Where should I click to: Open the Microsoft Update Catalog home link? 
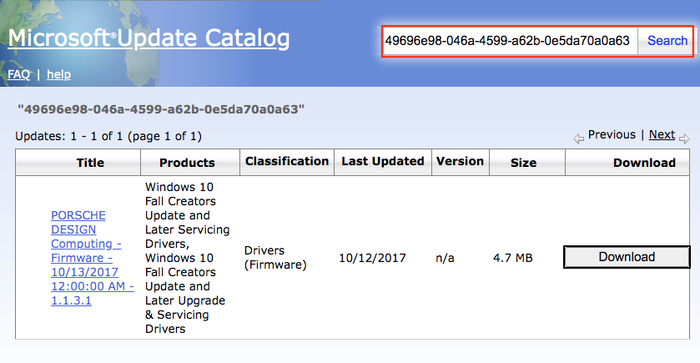coord(149,38)
